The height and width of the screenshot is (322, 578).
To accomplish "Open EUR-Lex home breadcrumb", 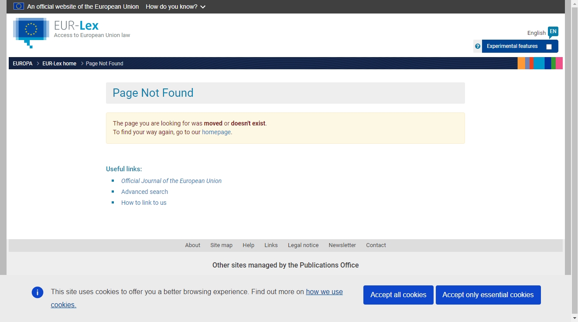I will pyautogui.click(x=59, y=64).
